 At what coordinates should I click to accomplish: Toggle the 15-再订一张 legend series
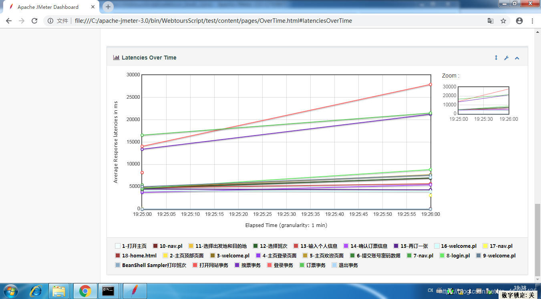411,246
